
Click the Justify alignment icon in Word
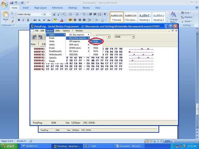84,20
